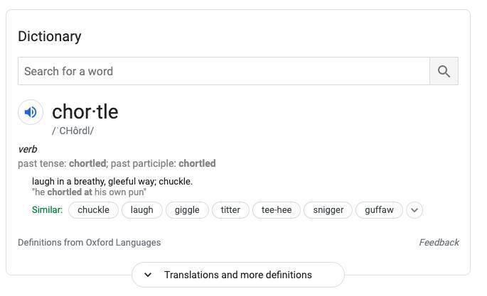Open the guffaw synonym chip
This screenshot has width=487, height=296.
(x=379, y=210)
